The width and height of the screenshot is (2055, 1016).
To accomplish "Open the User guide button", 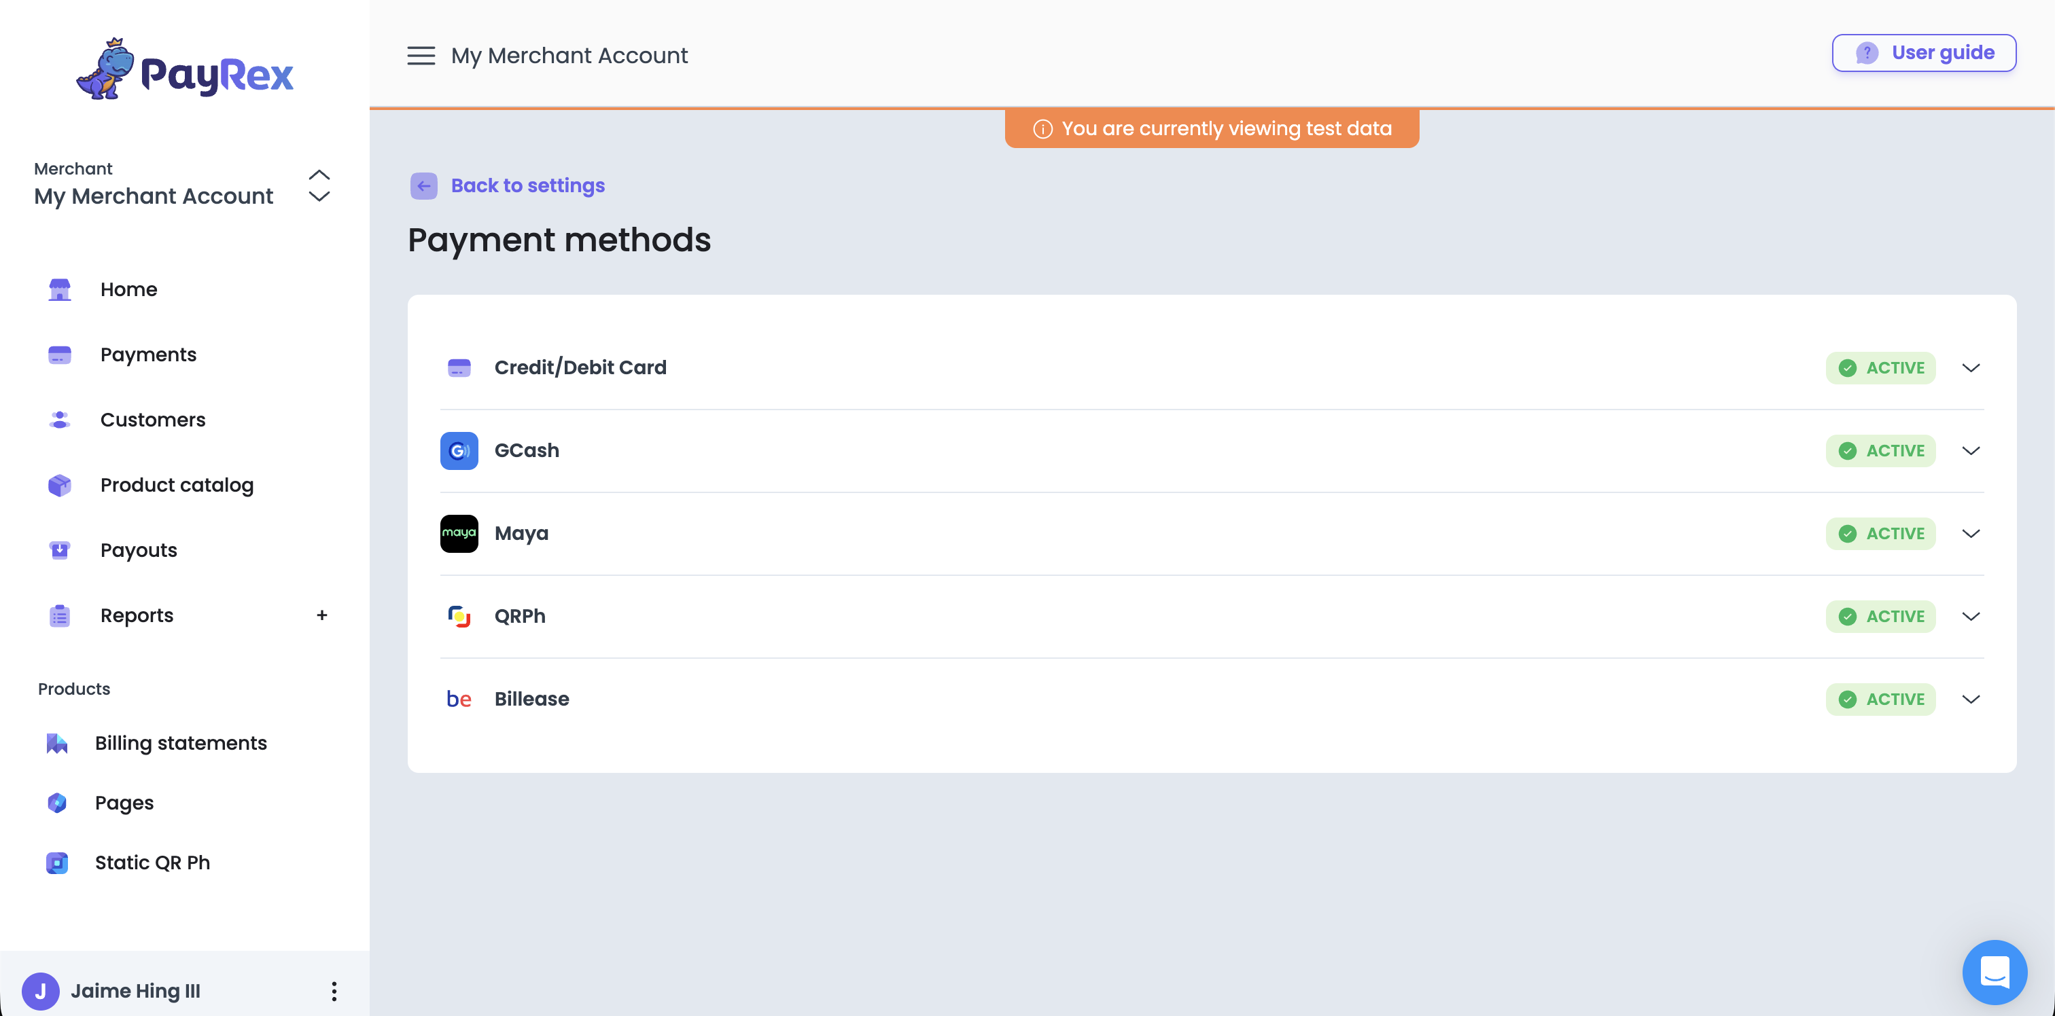I will 1923,53.
